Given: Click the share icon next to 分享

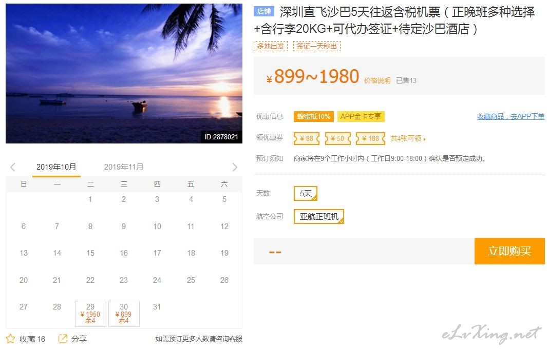Looking at the screenshot, I should [63, 339].
